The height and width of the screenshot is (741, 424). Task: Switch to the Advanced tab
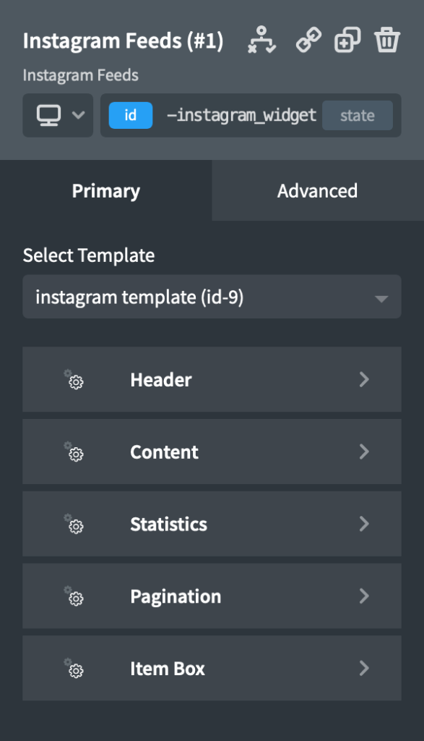tap(317, 190)
